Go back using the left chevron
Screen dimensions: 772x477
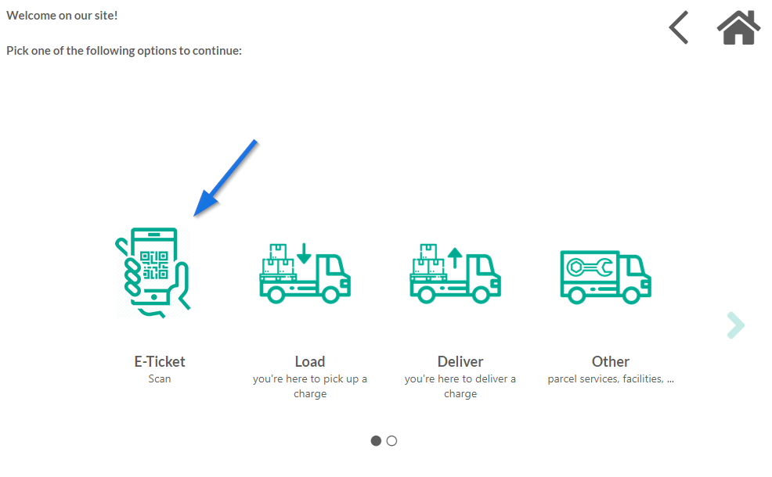679,27
